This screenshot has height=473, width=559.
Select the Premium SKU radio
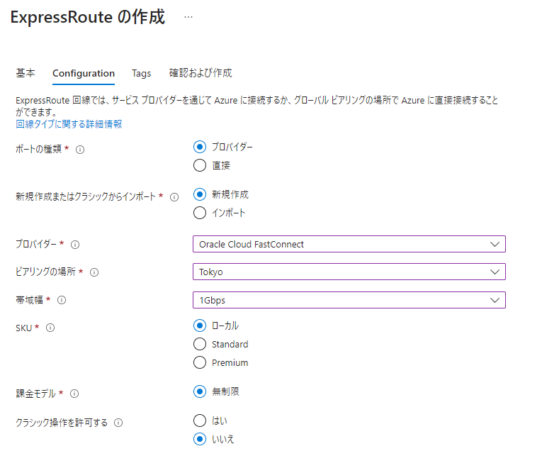[x=200, y=363]
